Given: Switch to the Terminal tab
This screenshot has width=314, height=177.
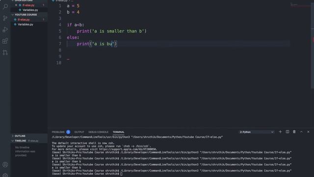Looking at the screenshot, I should (x=118, y=132).
